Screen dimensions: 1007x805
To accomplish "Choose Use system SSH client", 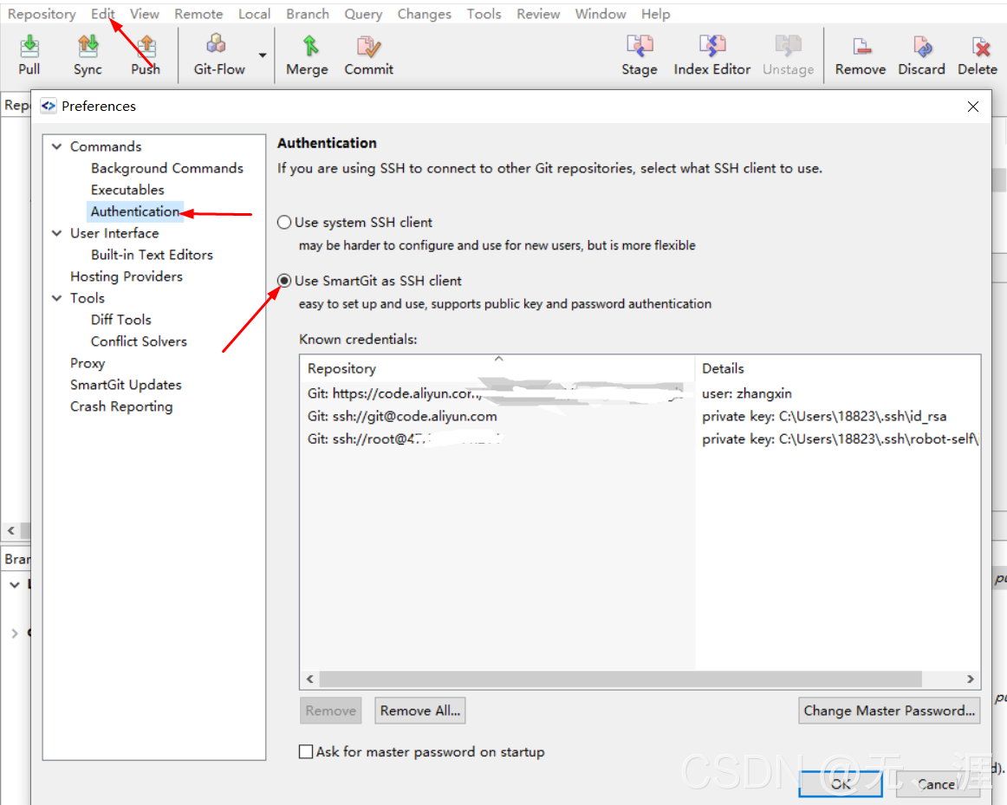I will pos(284,222).
